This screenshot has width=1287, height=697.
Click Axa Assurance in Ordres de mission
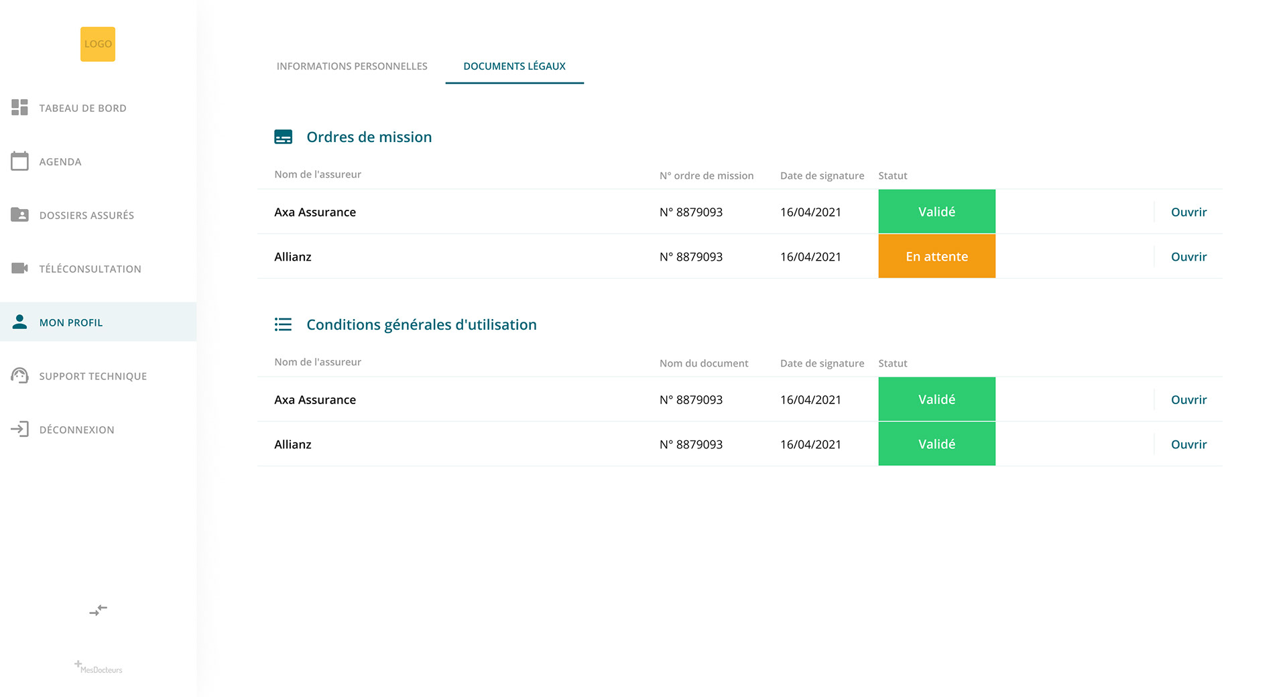[x=315, y=212]
